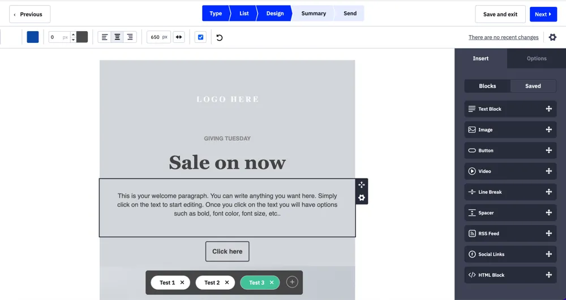The height and width of the screenshot is (300, 566).
Task: Add a new test with plus icon
Action: point(292,282)
